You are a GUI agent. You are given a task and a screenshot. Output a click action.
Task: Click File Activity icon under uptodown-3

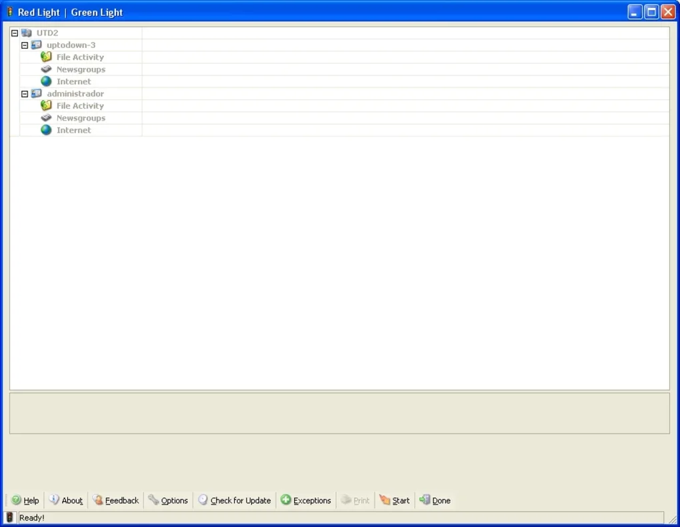(x=46, y=57)
